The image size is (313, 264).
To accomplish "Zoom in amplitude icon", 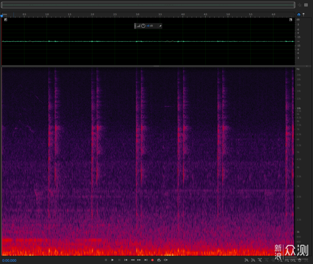I will 246,260.
